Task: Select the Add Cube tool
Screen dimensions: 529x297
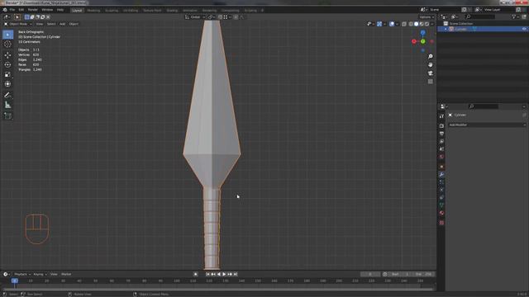Action: tap(7, 115)
